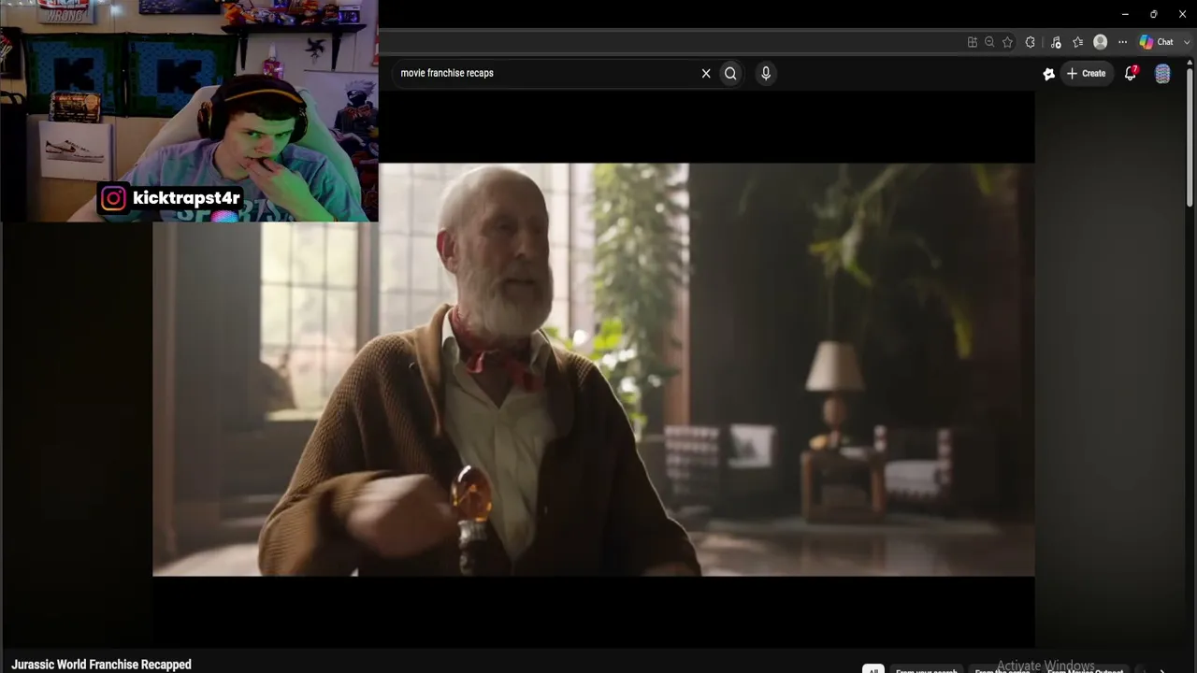Expand the Copilot Chat dropdown arrow
The width and height of the screenshot is (1197, 673).
click(1187, 42)
